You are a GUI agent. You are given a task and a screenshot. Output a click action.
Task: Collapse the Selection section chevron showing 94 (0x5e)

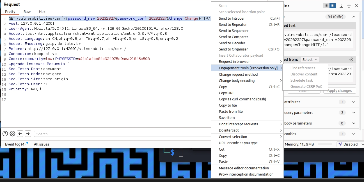(354, 17)
